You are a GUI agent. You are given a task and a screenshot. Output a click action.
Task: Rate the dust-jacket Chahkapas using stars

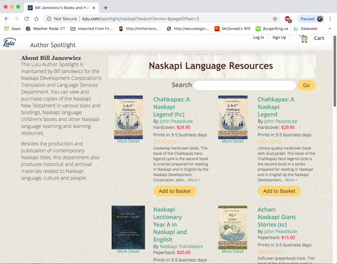tap(270, 142)
